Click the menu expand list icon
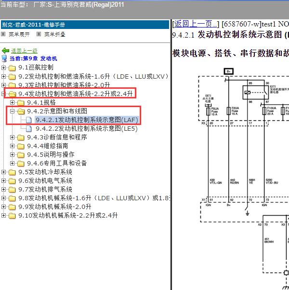The height and width of the screenshot is (290, 289). pos(3,34)
